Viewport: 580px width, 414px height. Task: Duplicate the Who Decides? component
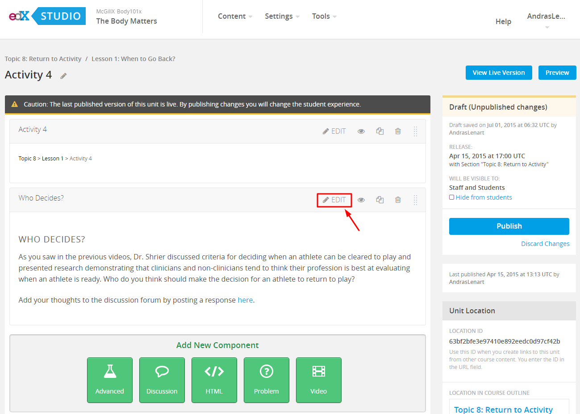coord(380,200)
